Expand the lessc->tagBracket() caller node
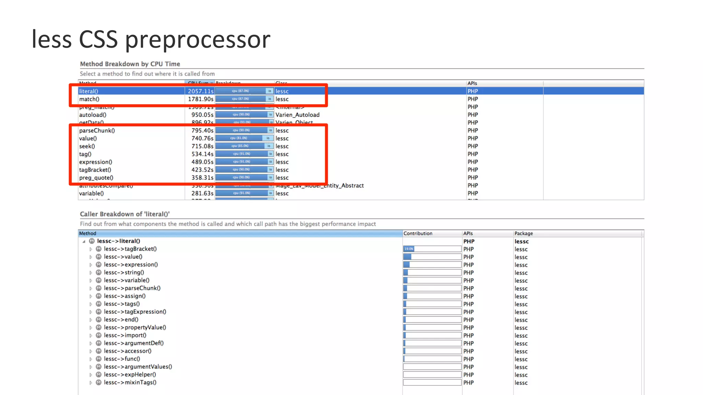Viewport: 703px width, 395px height. coord(91,249)
